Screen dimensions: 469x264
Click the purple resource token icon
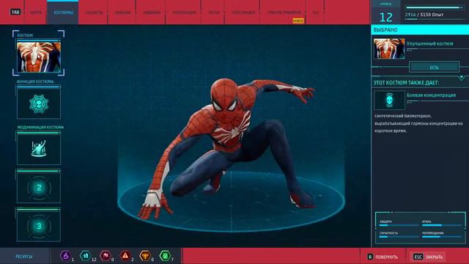(65, 256)
